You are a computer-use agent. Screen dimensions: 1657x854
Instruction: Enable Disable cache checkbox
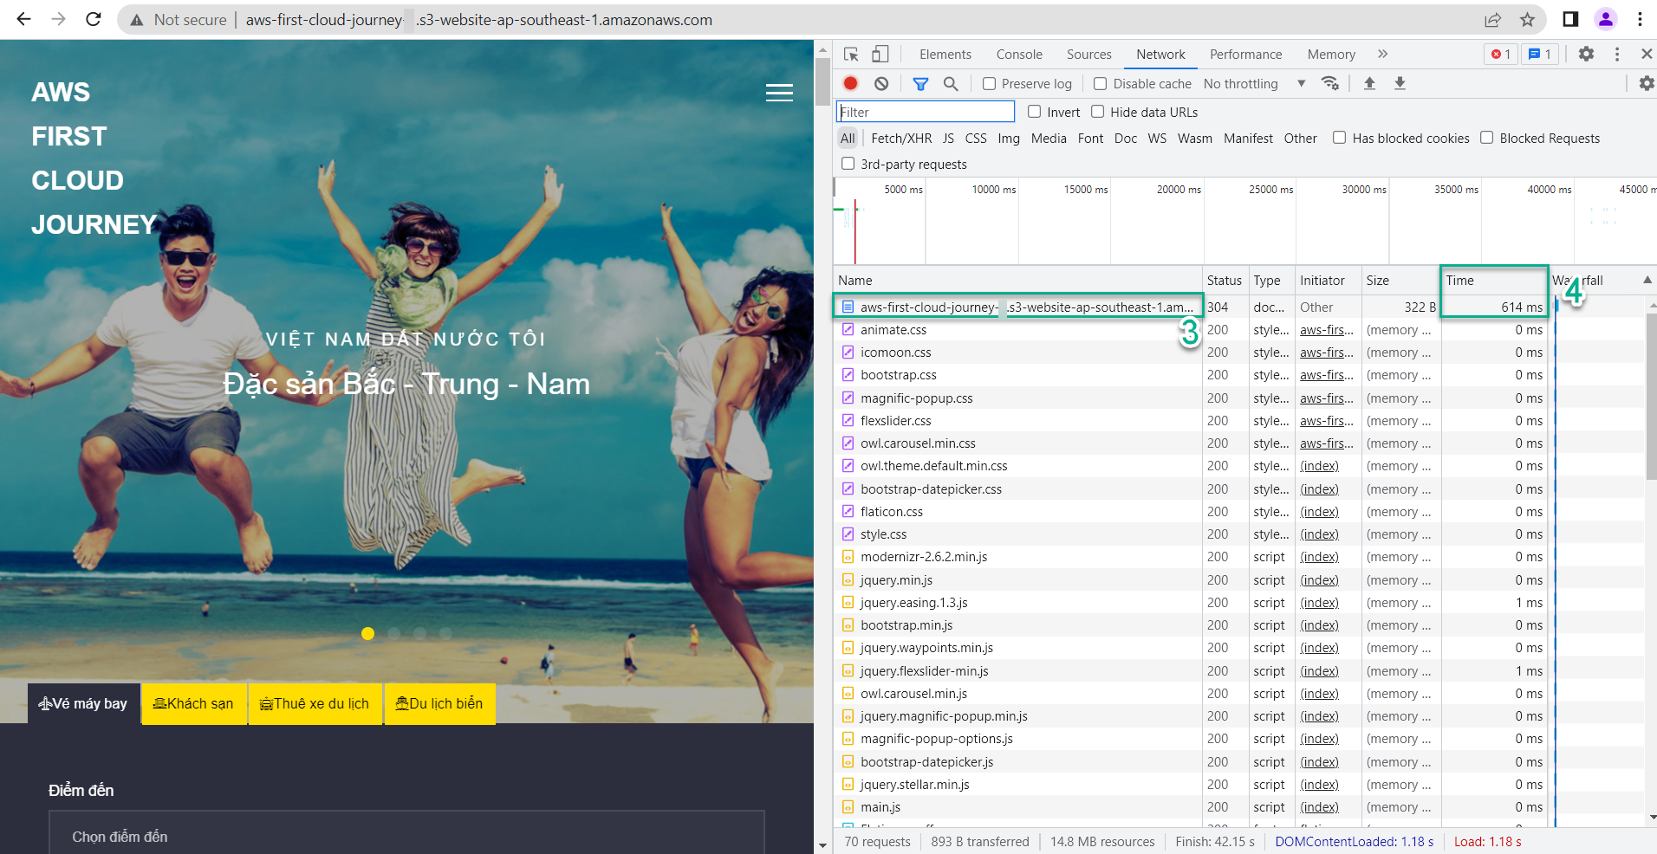1100,83
